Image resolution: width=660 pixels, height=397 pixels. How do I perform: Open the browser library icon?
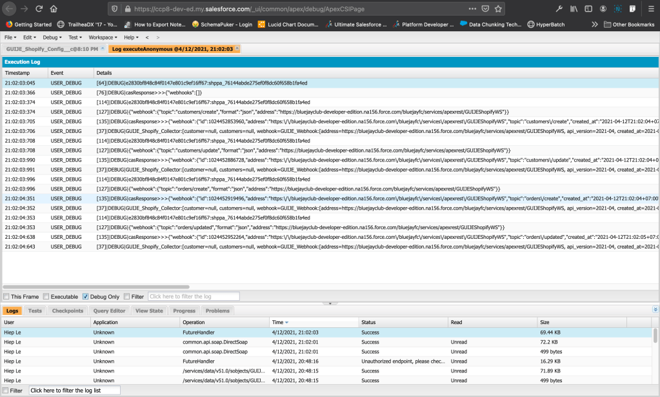574,9
